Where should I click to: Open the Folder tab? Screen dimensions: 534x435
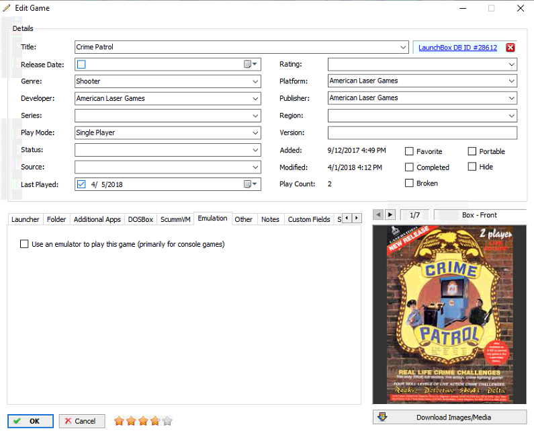point(56,219)
